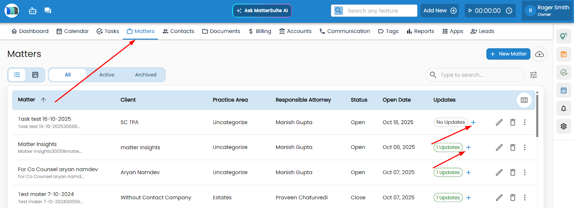Screen dimensions: 574x208
Task: Open the chat messages icon
Action: pos(48,11)
